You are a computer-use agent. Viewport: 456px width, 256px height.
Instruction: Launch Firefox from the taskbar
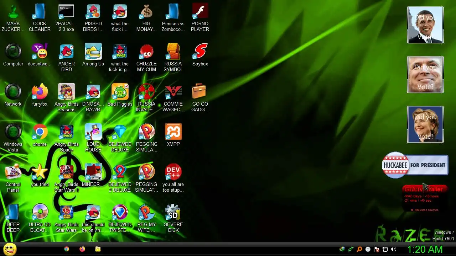82,249
